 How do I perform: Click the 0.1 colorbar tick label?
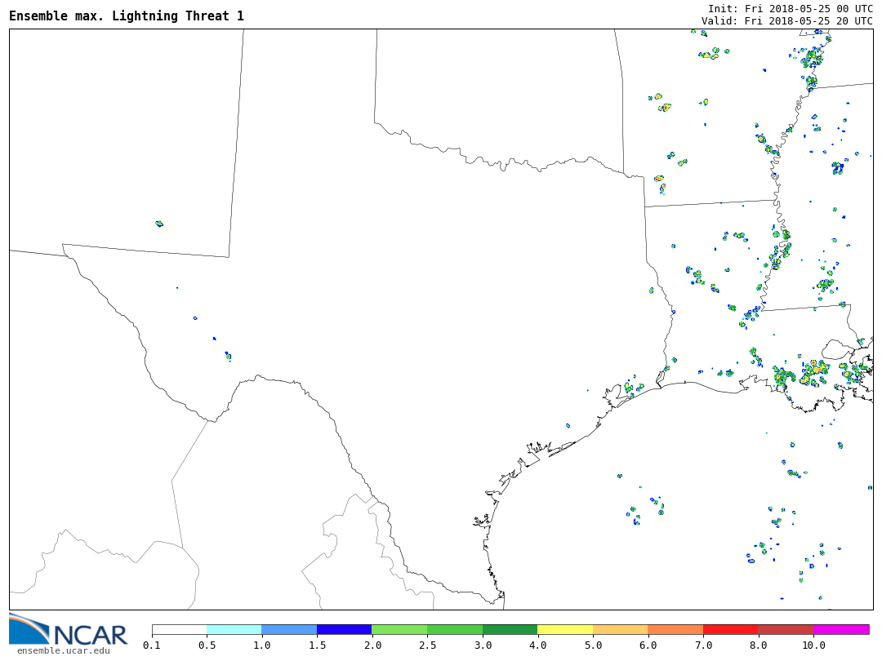152,645
